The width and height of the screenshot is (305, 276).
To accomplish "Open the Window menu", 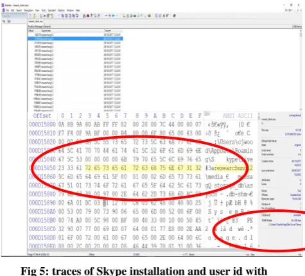I will point(70,10).
